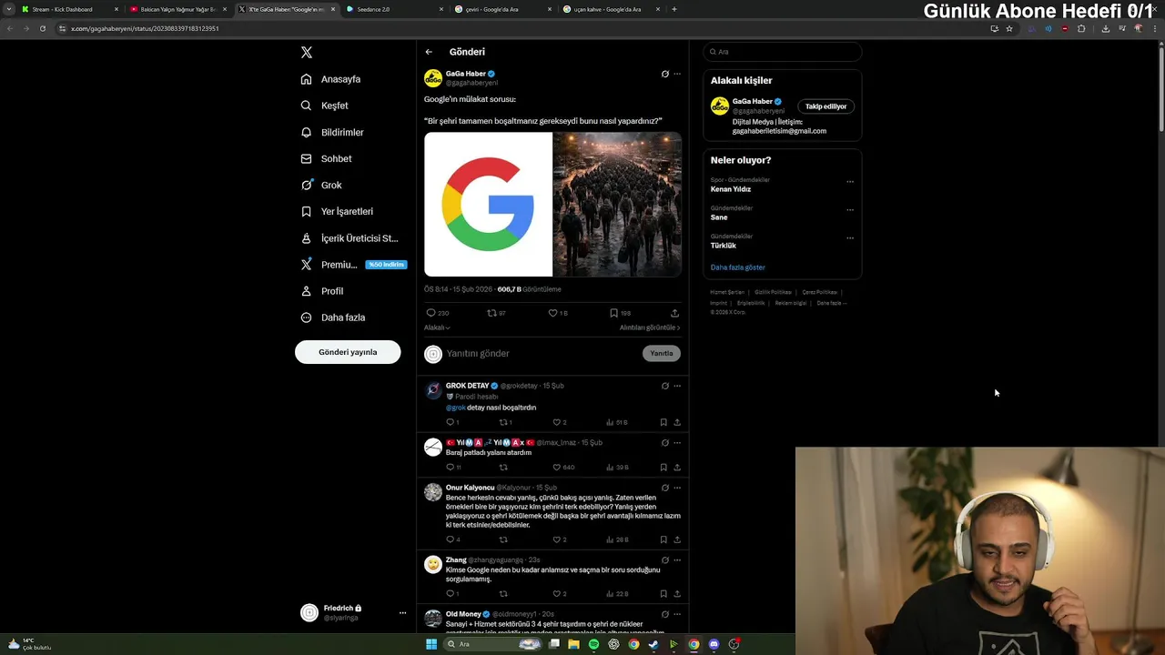This screenshot has width=1165, height=655.
Task: Open the Windows Start menu
Action: click(431, 644)
